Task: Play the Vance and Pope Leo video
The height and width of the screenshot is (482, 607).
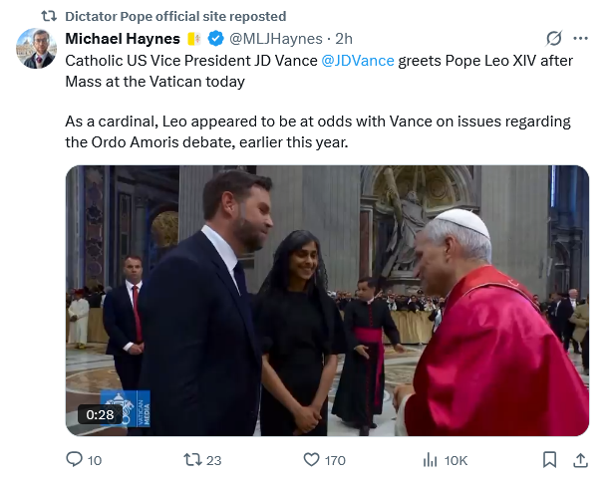Action: [327, 301]
